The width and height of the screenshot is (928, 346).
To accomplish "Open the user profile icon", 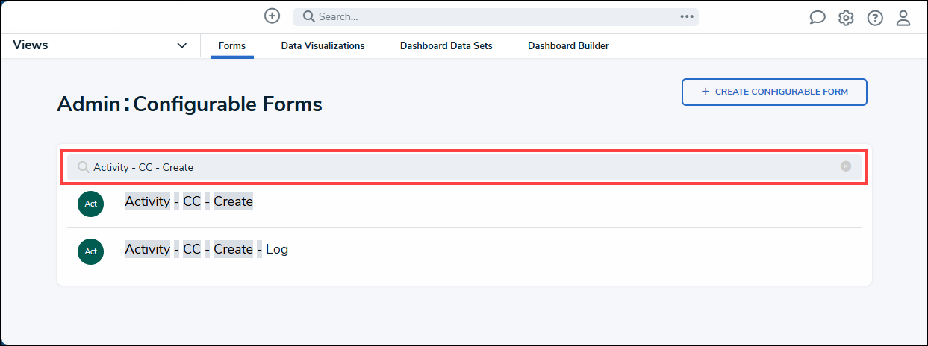I will 903,18.
